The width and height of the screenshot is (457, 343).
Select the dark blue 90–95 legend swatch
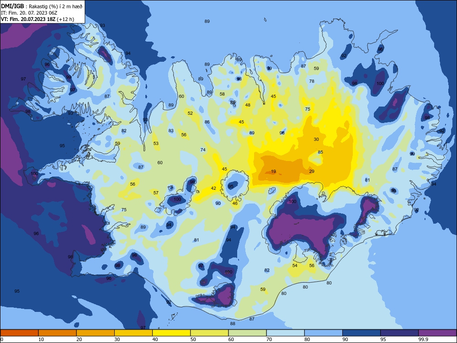(361, 333)
